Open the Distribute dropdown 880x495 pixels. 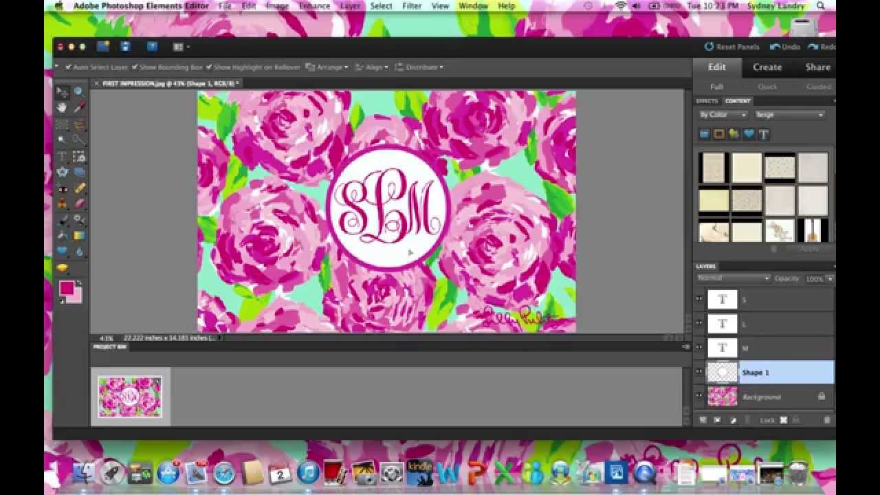coord(419,67)
